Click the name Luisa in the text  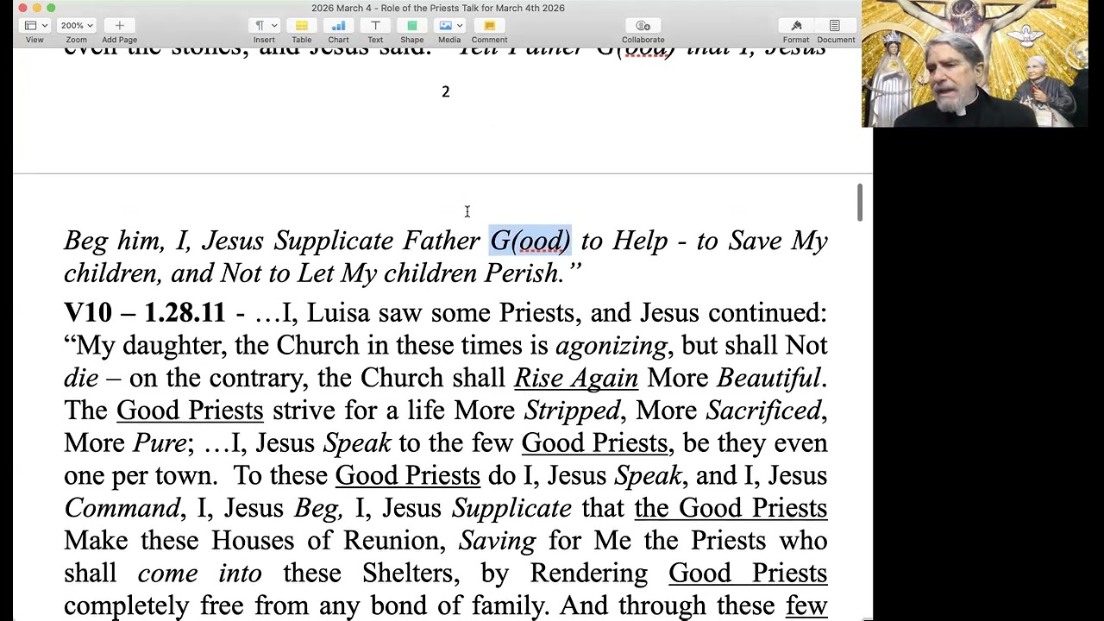[338, 312]
